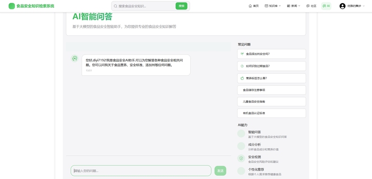Open the 社区 page

pyautogui.click(x=311, y=6)
